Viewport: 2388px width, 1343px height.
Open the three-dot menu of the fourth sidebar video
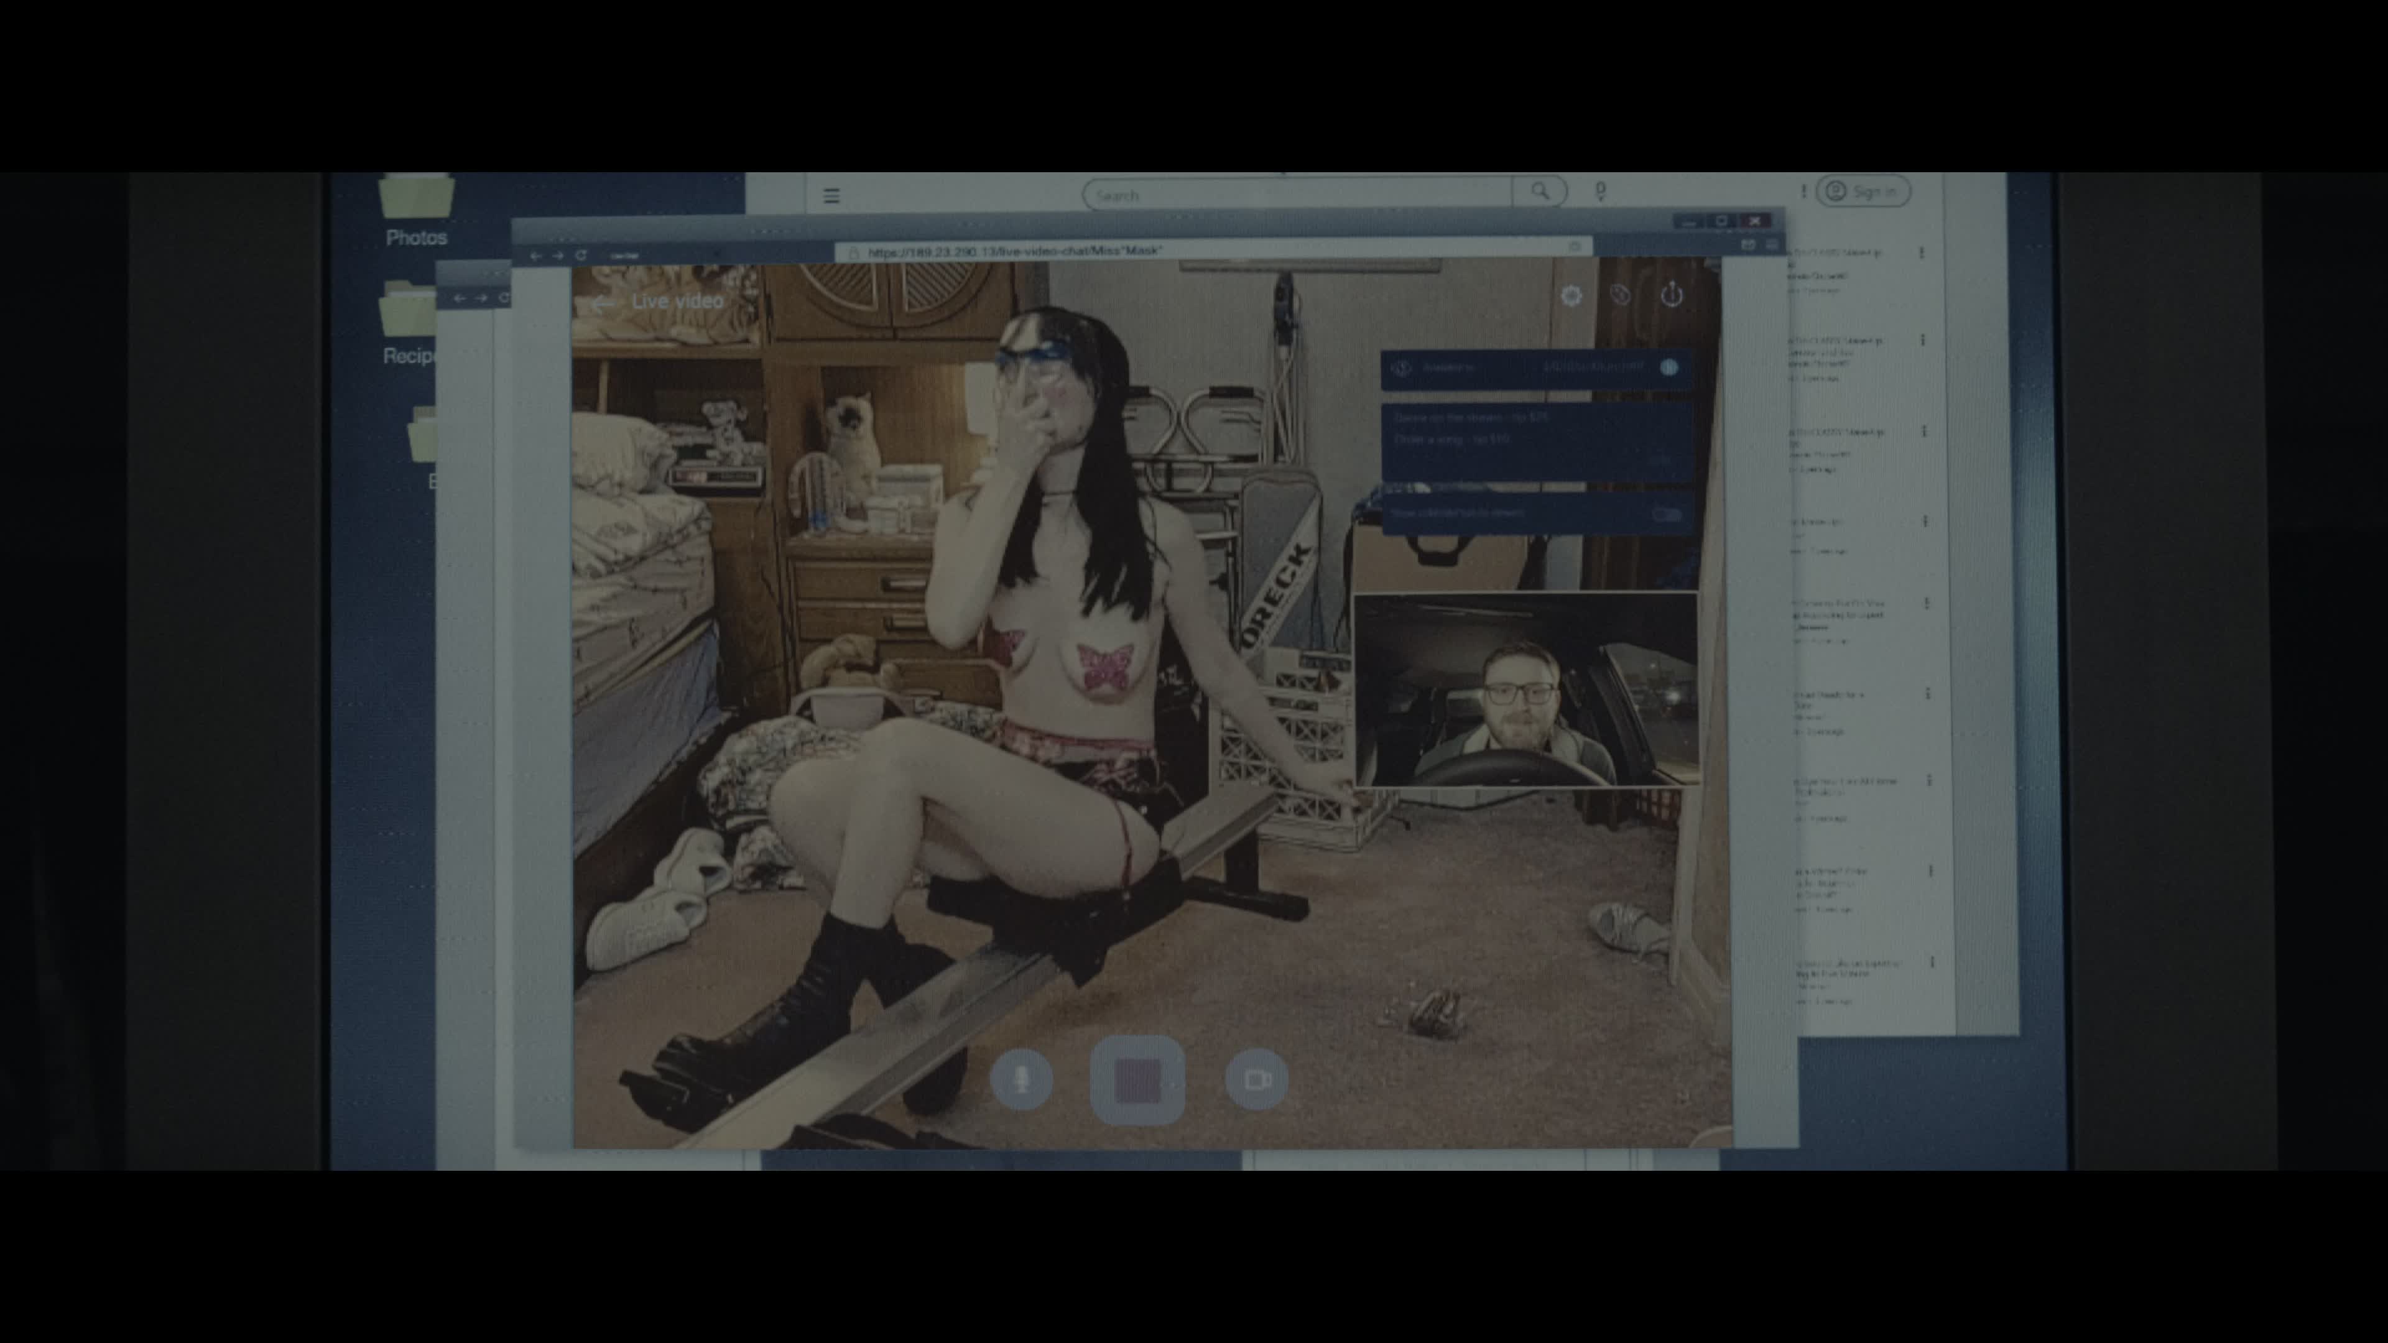pos(1925,521)
